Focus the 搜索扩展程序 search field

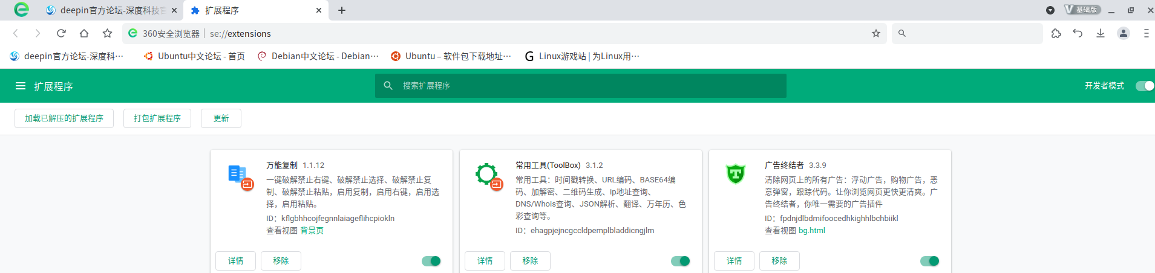coord(581,86)
